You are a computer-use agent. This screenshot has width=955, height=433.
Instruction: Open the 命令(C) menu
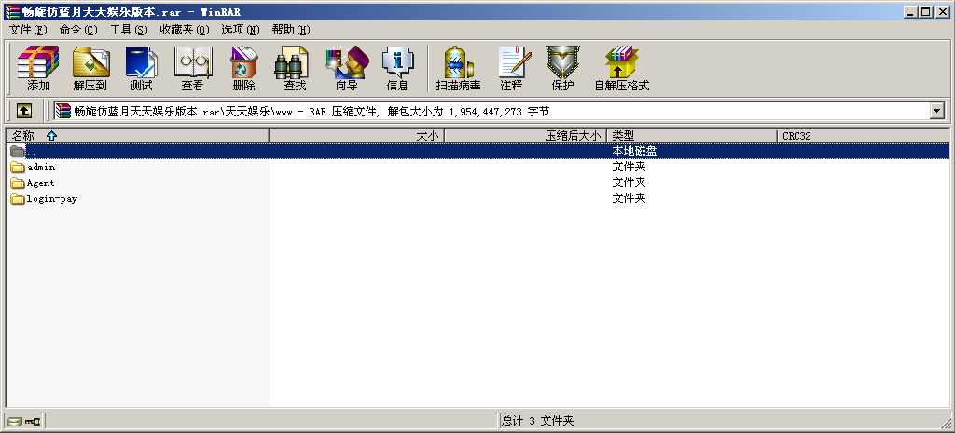pyautogui.click(x=78, y=30)
